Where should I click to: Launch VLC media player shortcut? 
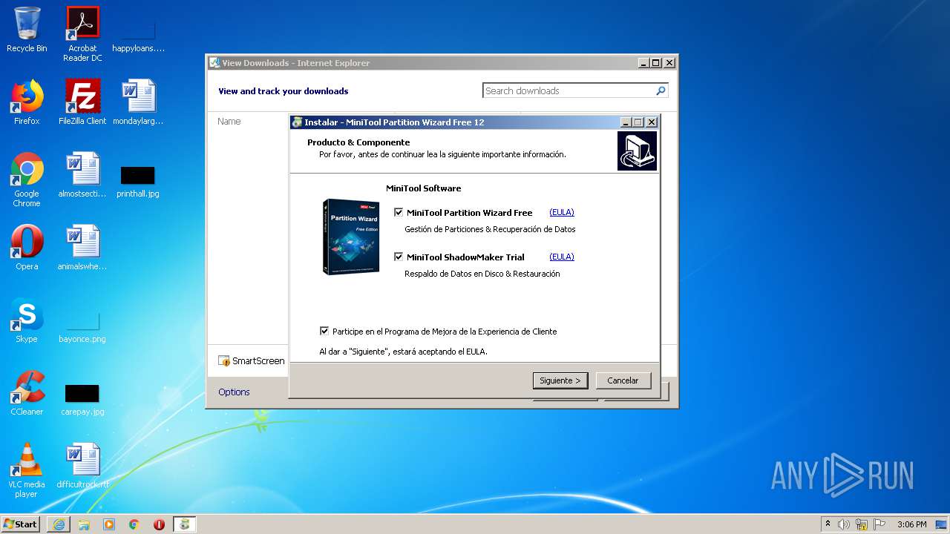coord(27,470)
